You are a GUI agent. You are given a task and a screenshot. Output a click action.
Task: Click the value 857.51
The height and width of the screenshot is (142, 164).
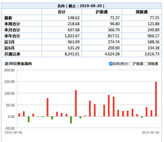(x=114, y=36)
